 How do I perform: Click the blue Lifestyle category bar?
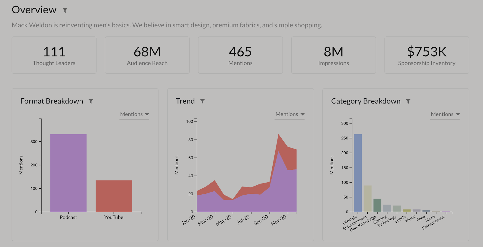point(358,173)
